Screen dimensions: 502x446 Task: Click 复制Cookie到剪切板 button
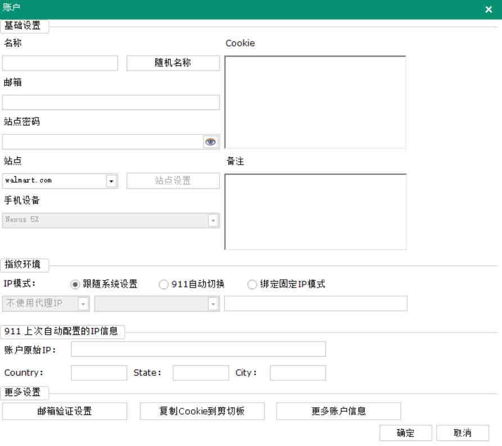(202, 411)
